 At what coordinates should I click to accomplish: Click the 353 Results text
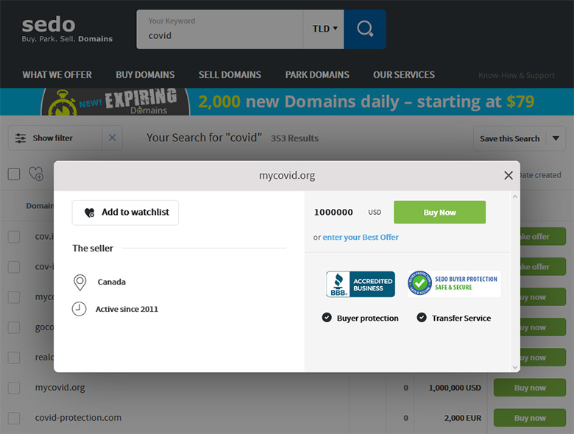pyautogui.click(x=294, y=138)
